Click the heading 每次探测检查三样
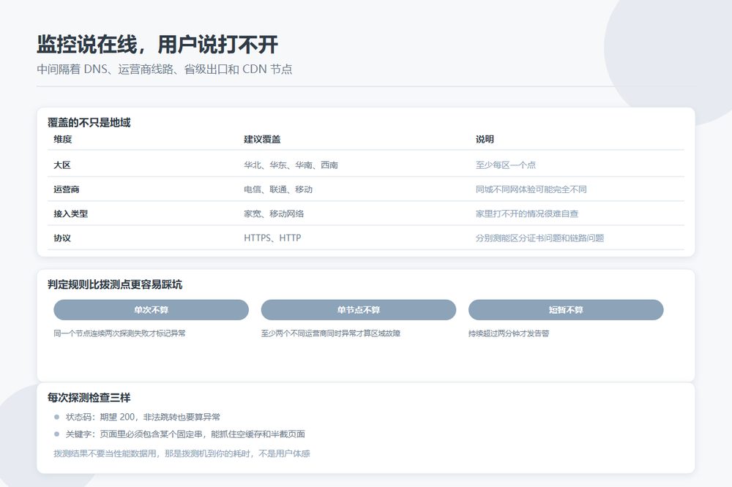The height and width of the screenshot is (487, 732). [89, 398]
